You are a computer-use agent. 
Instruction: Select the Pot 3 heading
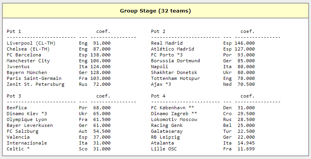14,96
